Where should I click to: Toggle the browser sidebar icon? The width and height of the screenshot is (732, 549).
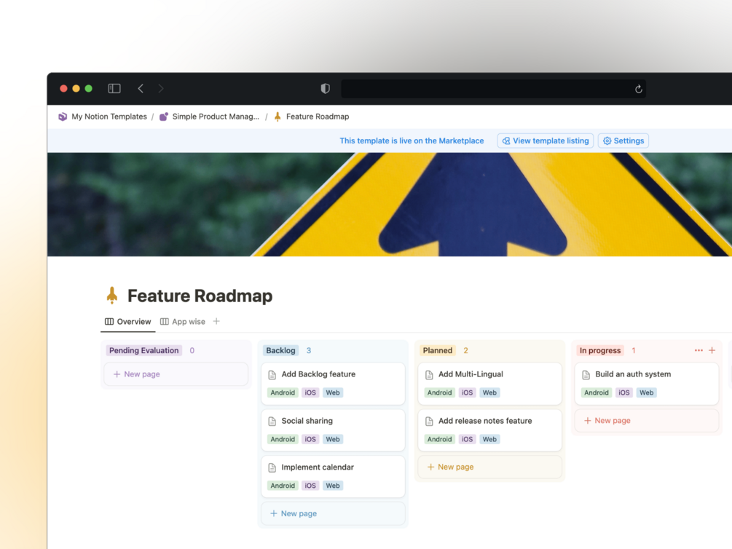point(114,88)
